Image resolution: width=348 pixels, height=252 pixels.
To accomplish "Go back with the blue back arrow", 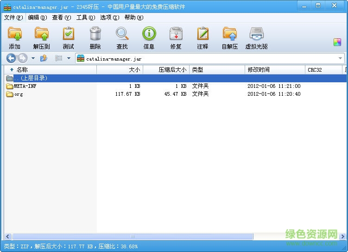I will [11, 58].
